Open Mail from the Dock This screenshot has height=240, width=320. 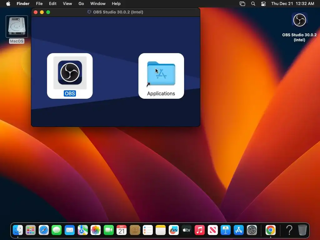70,230
